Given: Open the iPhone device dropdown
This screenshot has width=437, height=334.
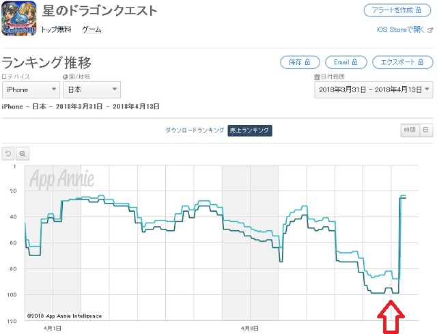Looking at the screenshot, I should [x=31, y=89].
